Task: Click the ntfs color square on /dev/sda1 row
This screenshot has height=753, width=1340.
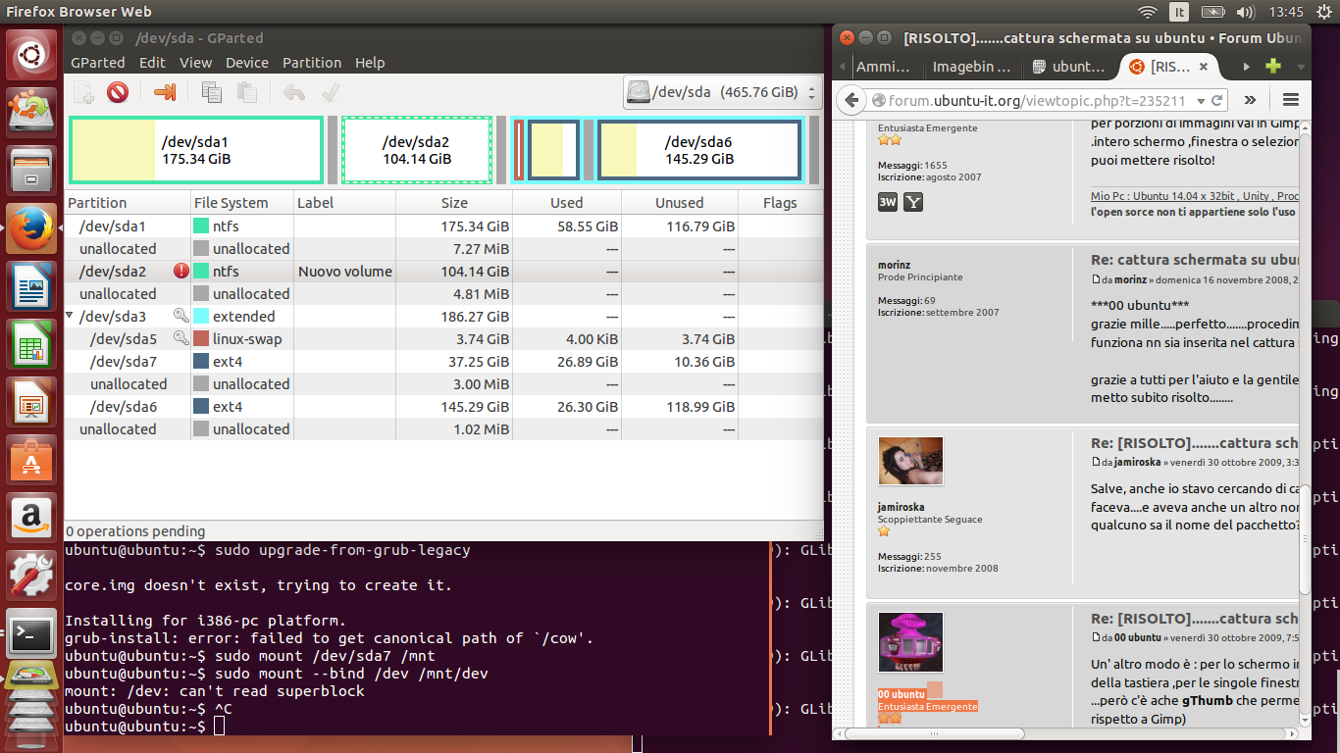Action: [201, 226]
